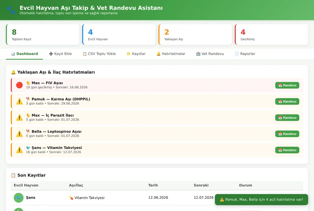Click the Aşı/İlaç column header
This screenshot has height=211, width=314.
pos(76,185)
